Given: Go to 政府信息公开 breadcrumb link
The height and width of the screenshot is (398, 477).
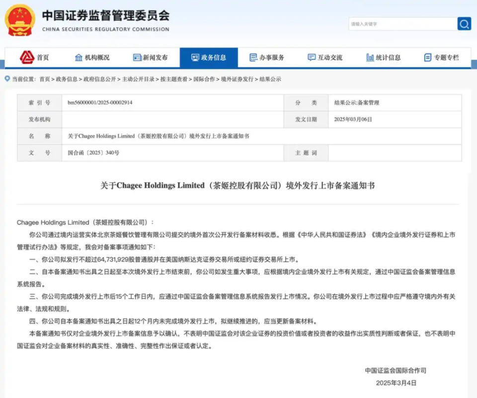Looking at the screenshot, I should click(100, 79).
